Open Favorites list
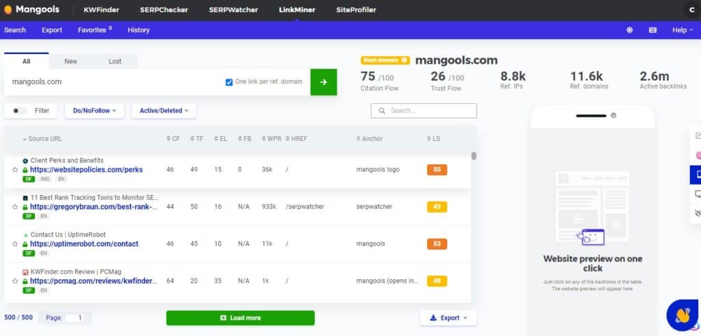The image size is (701, 336). 94,30
